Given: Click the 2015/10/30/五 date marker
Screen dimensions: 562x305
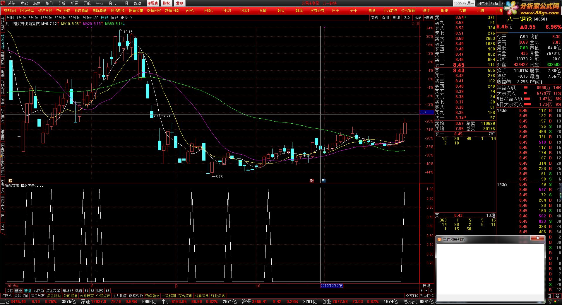Looking at the screenshot, I should (x=332, y=286).
